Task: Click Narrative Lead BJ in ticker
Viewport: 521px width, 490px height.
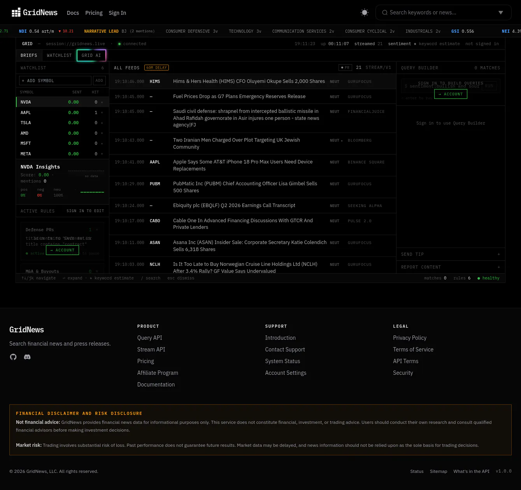Action: tap(119, 31)
